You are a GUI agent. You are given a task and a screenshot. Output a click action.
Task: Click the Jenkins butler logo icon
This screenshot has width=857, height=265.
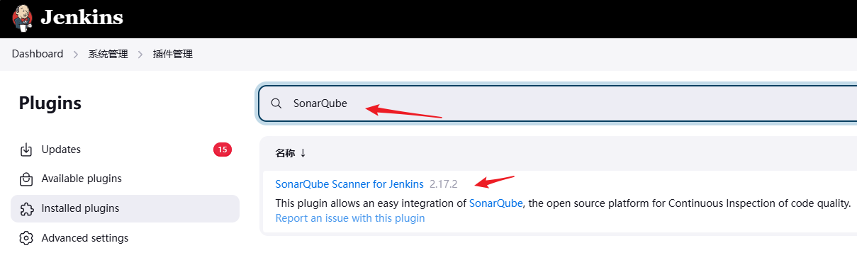22,18
